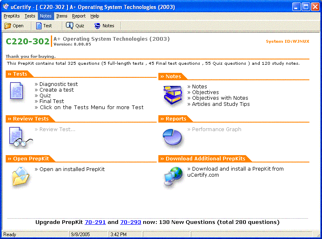Open the Help menu
322x239 pixels.
pyautogui.click(x=95, y=16)
